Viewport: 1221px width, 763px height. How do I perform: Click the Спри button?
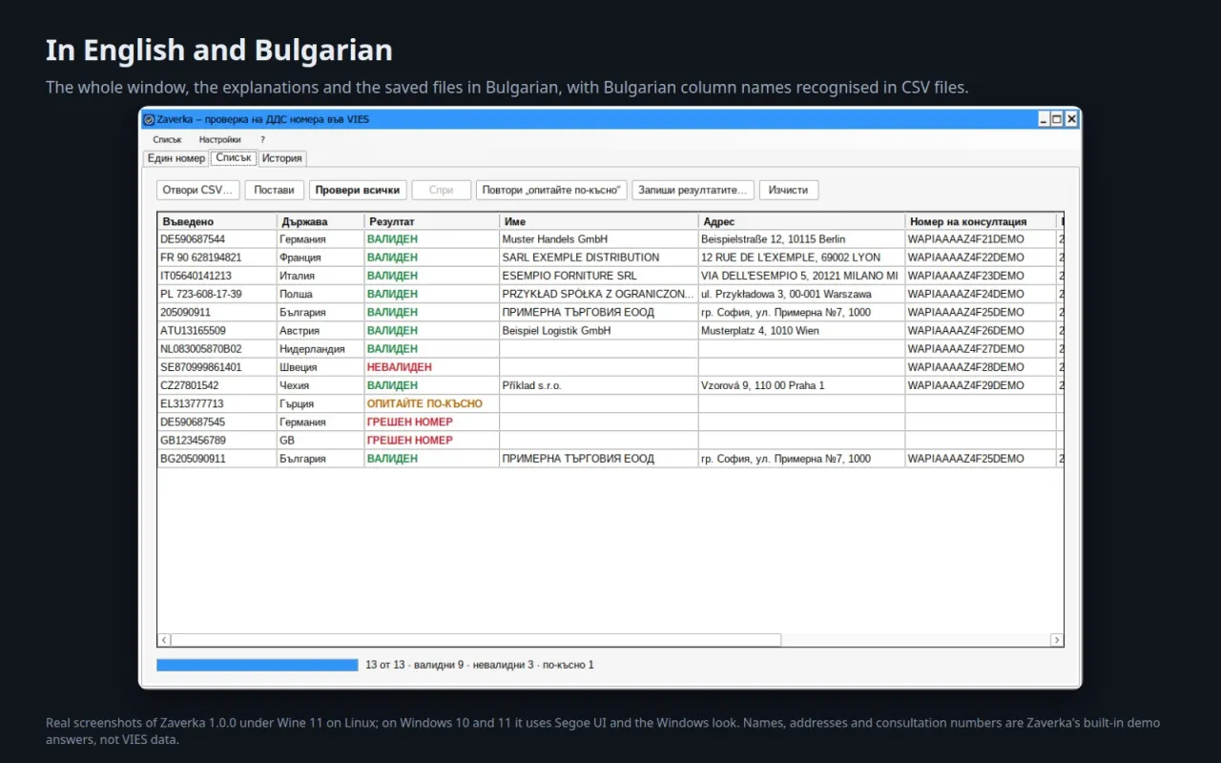(442, 190)
